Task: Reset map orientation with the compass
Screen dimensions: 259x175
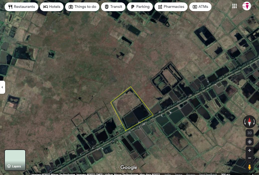Action: (249, 122)
